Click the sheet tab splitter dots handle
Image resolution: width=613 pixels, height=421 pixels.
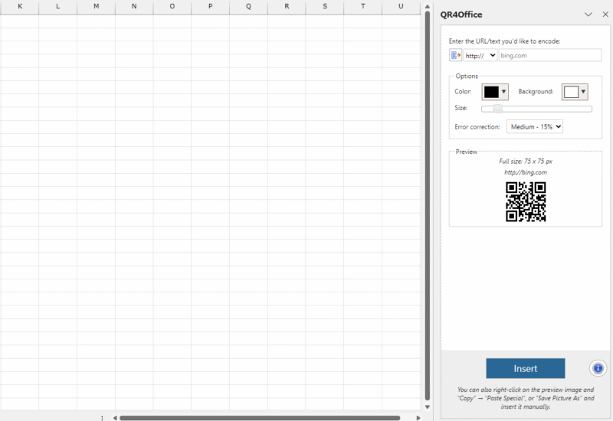coord(102,418)
